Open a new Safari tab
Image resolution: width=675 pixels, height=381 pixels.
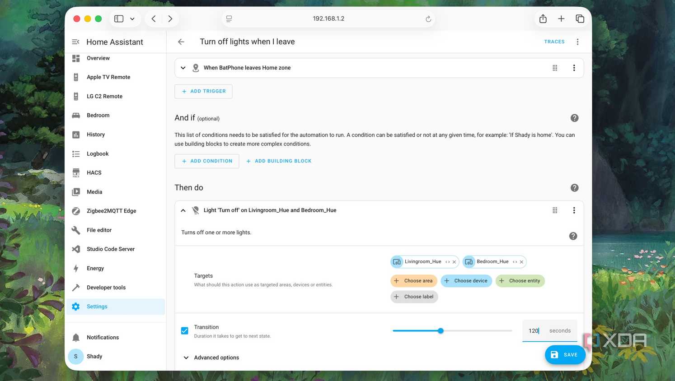(561, 19)
